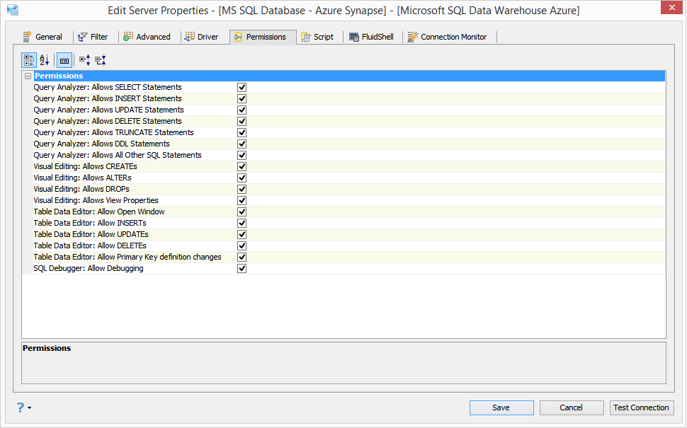Uncheck Allows SELECT Statements checkbox
This screenshot has height=428, width=687.
[242, 87]
